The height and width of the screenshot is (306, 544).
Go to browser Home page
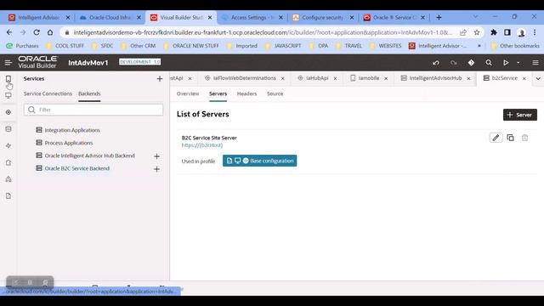[50, 32]
